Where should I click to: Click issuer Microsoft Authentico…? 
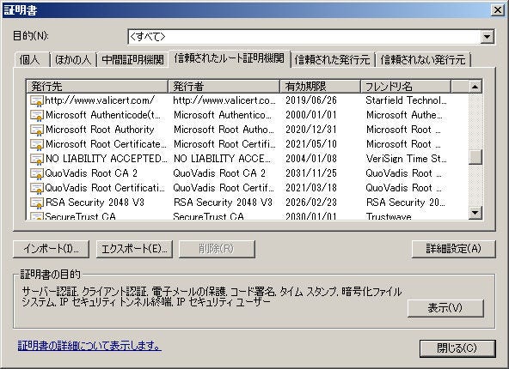[223, 115]
